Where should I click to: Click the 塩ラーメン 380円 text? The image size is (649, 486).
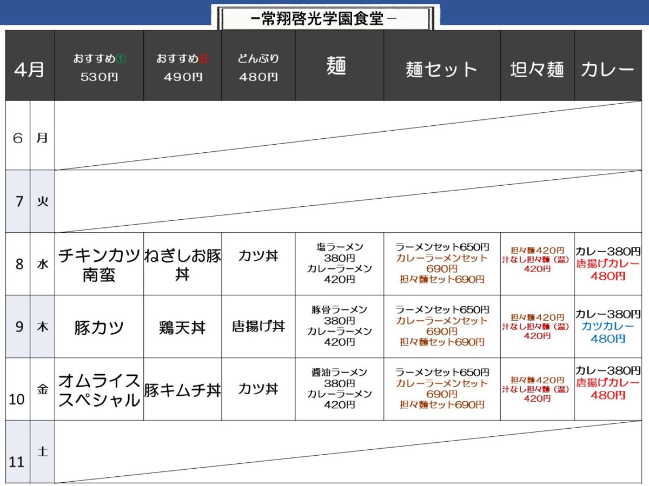339,252
